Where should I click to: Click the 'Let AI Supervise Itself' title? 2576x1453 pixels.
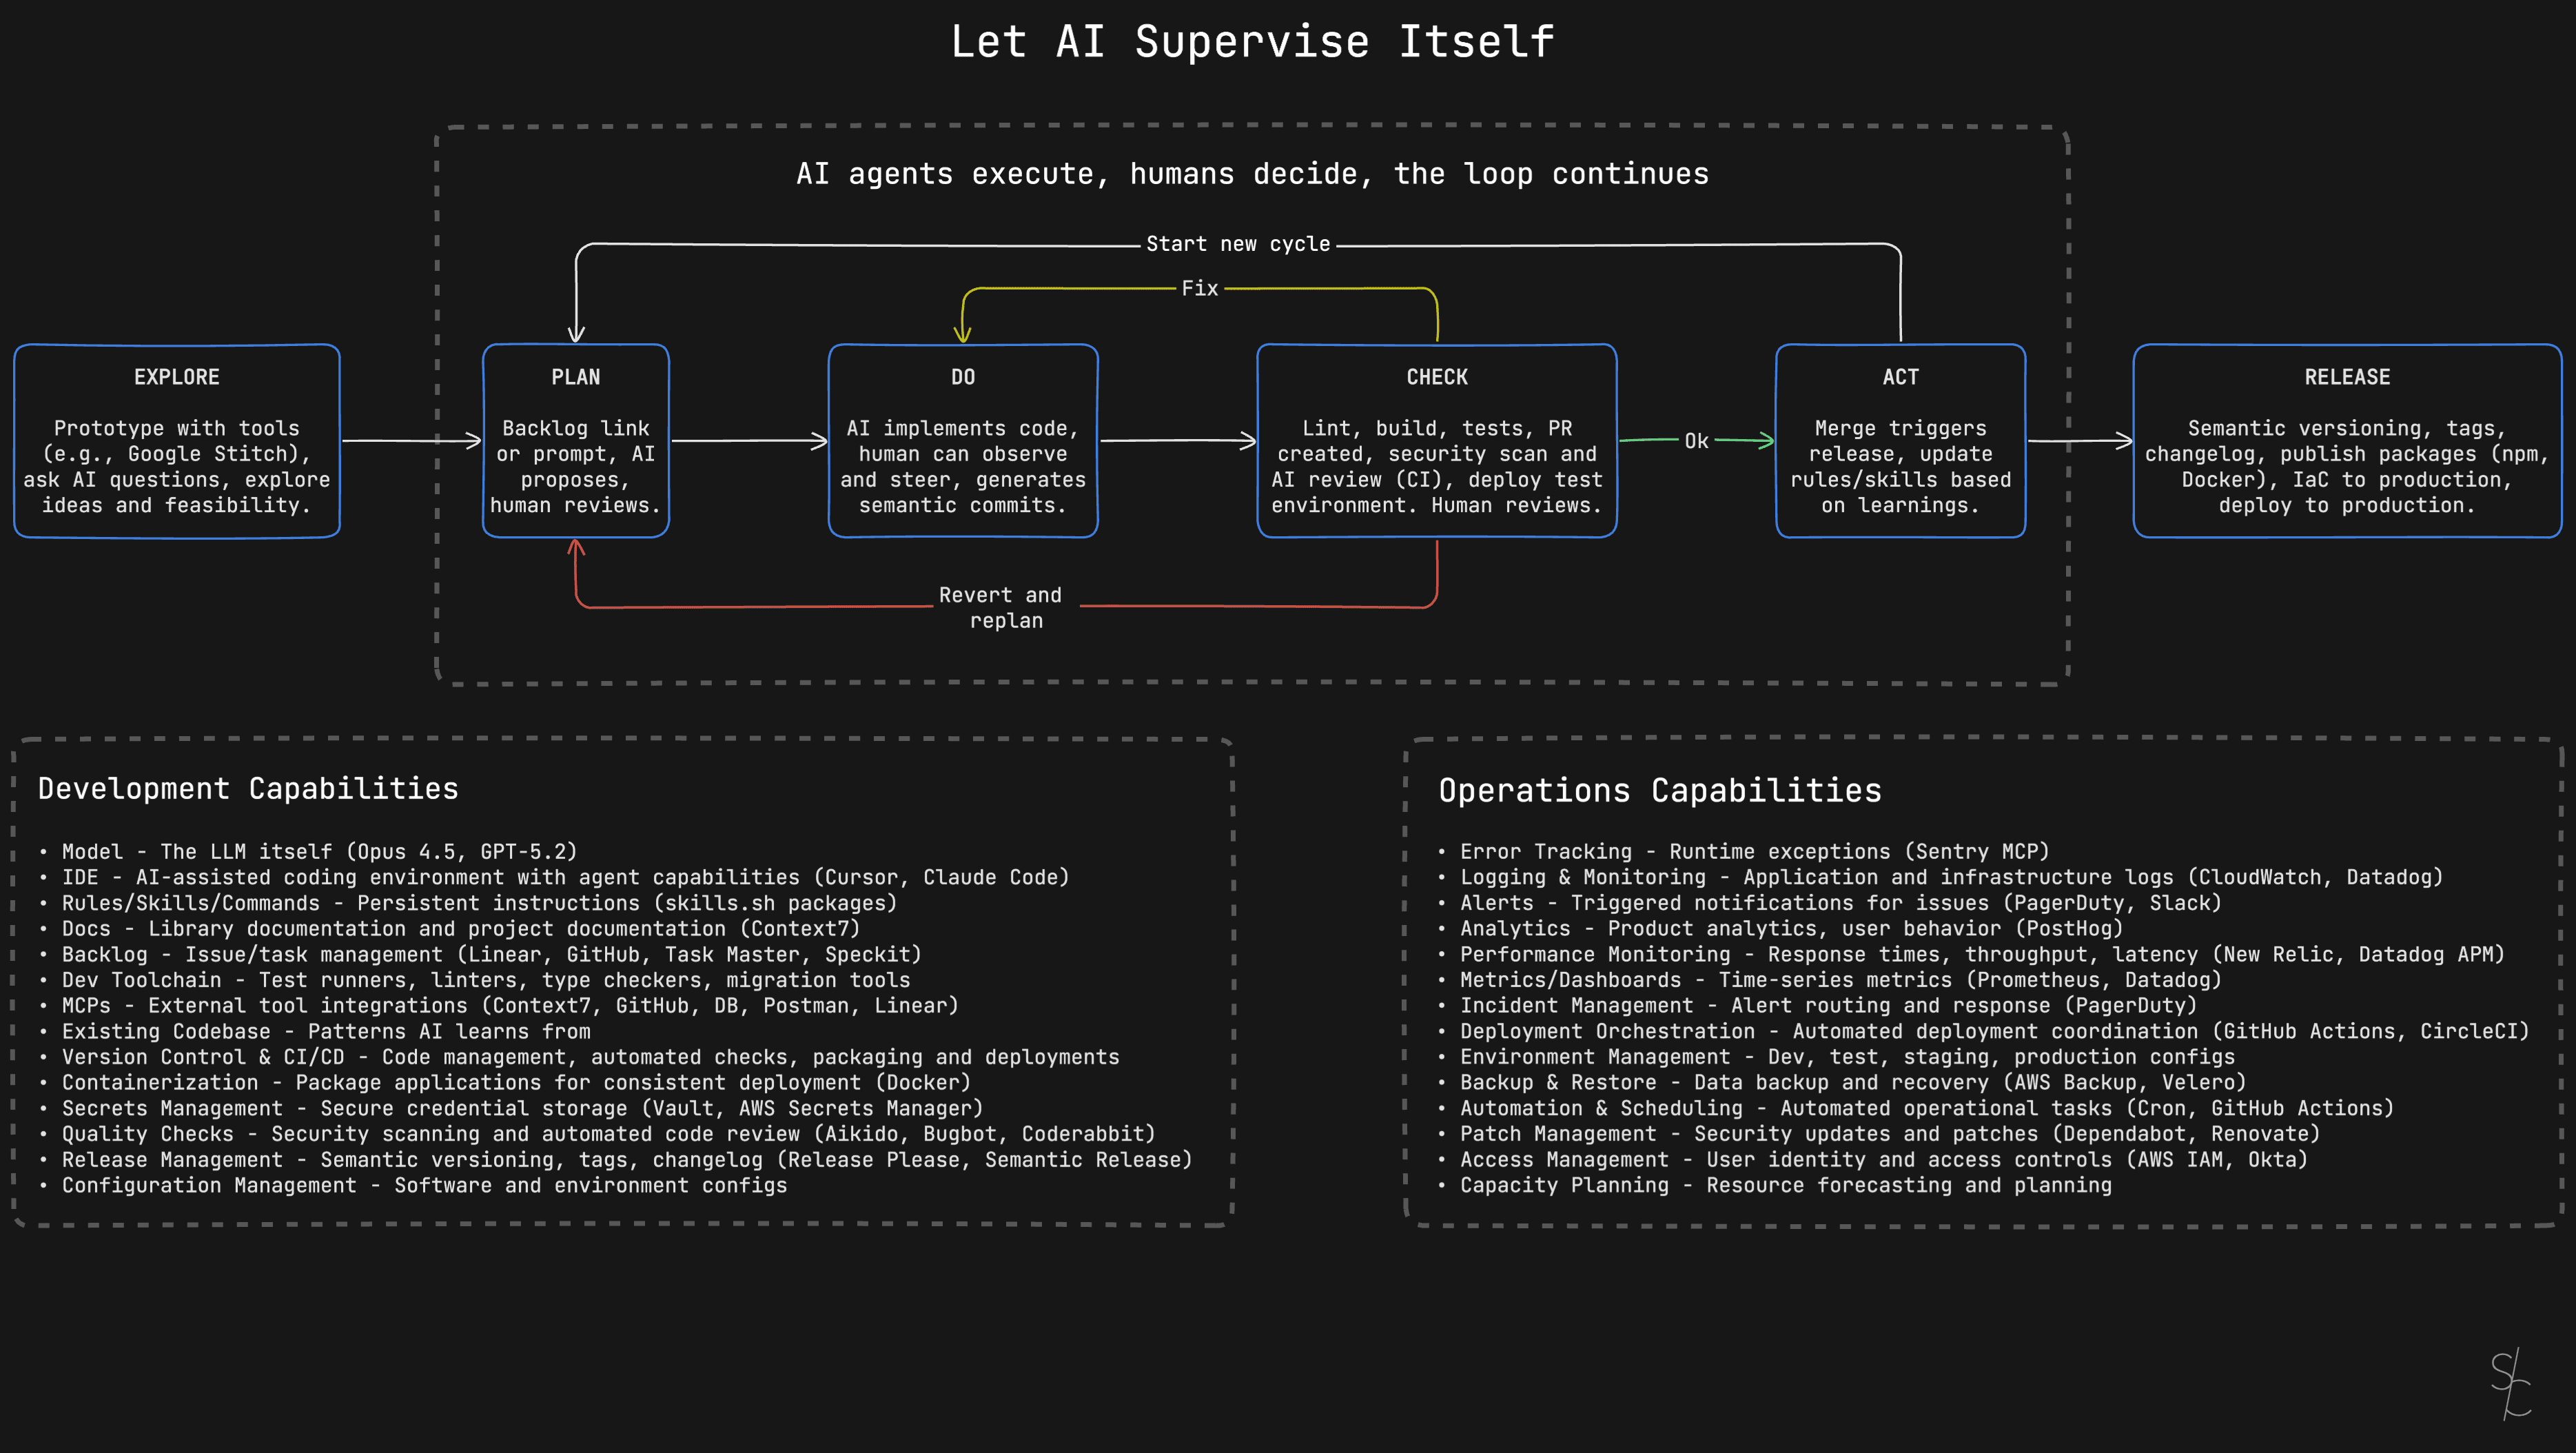pos(1251,41)
